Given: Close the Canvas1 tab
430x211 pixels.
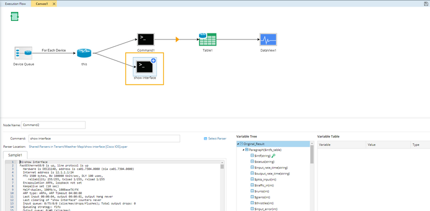Looking at the screenshot, I should point(54,4).
